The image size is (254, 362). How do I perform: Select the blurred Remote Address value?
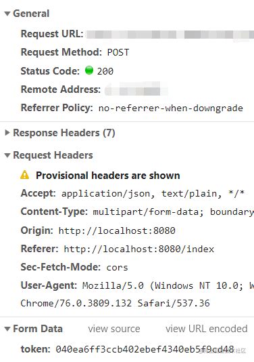(x=136, y=89)
